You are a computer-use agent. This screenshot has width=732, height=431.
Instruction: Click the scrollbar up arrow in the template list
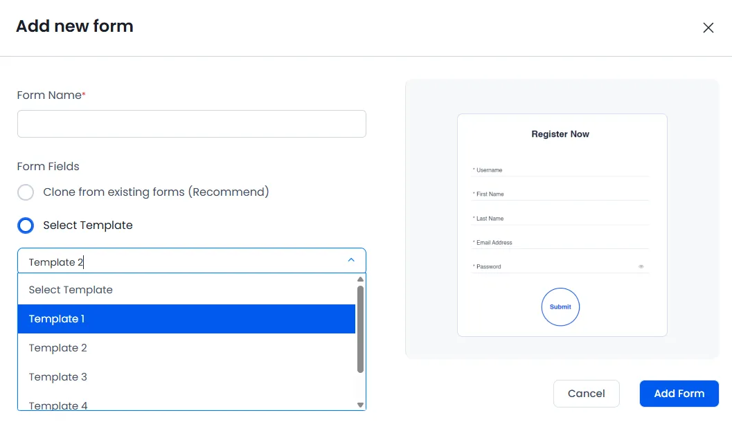[x=360, y=279]
